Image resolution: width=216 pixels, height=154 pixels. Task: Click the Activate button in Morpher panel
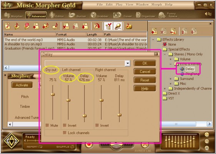(22, 85)
